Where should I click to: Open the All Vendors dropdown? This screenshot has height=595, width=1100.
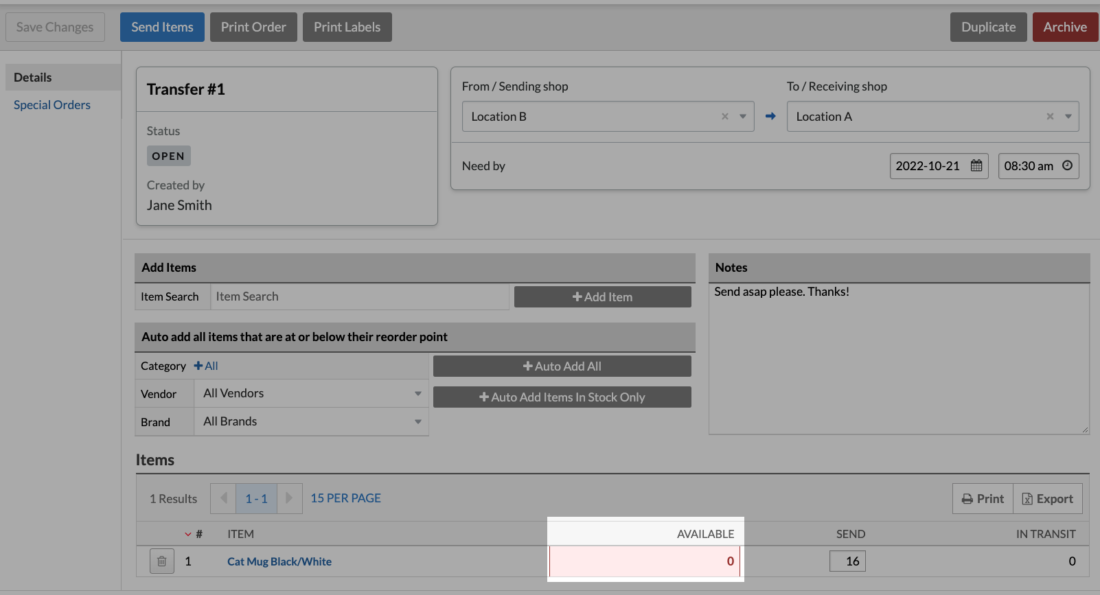coord(312,393)
